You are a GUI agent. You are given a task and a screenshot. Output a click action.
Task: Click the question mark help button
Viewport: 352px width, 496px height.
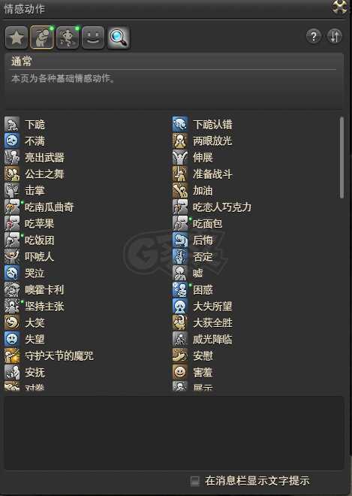pos(314,36)
